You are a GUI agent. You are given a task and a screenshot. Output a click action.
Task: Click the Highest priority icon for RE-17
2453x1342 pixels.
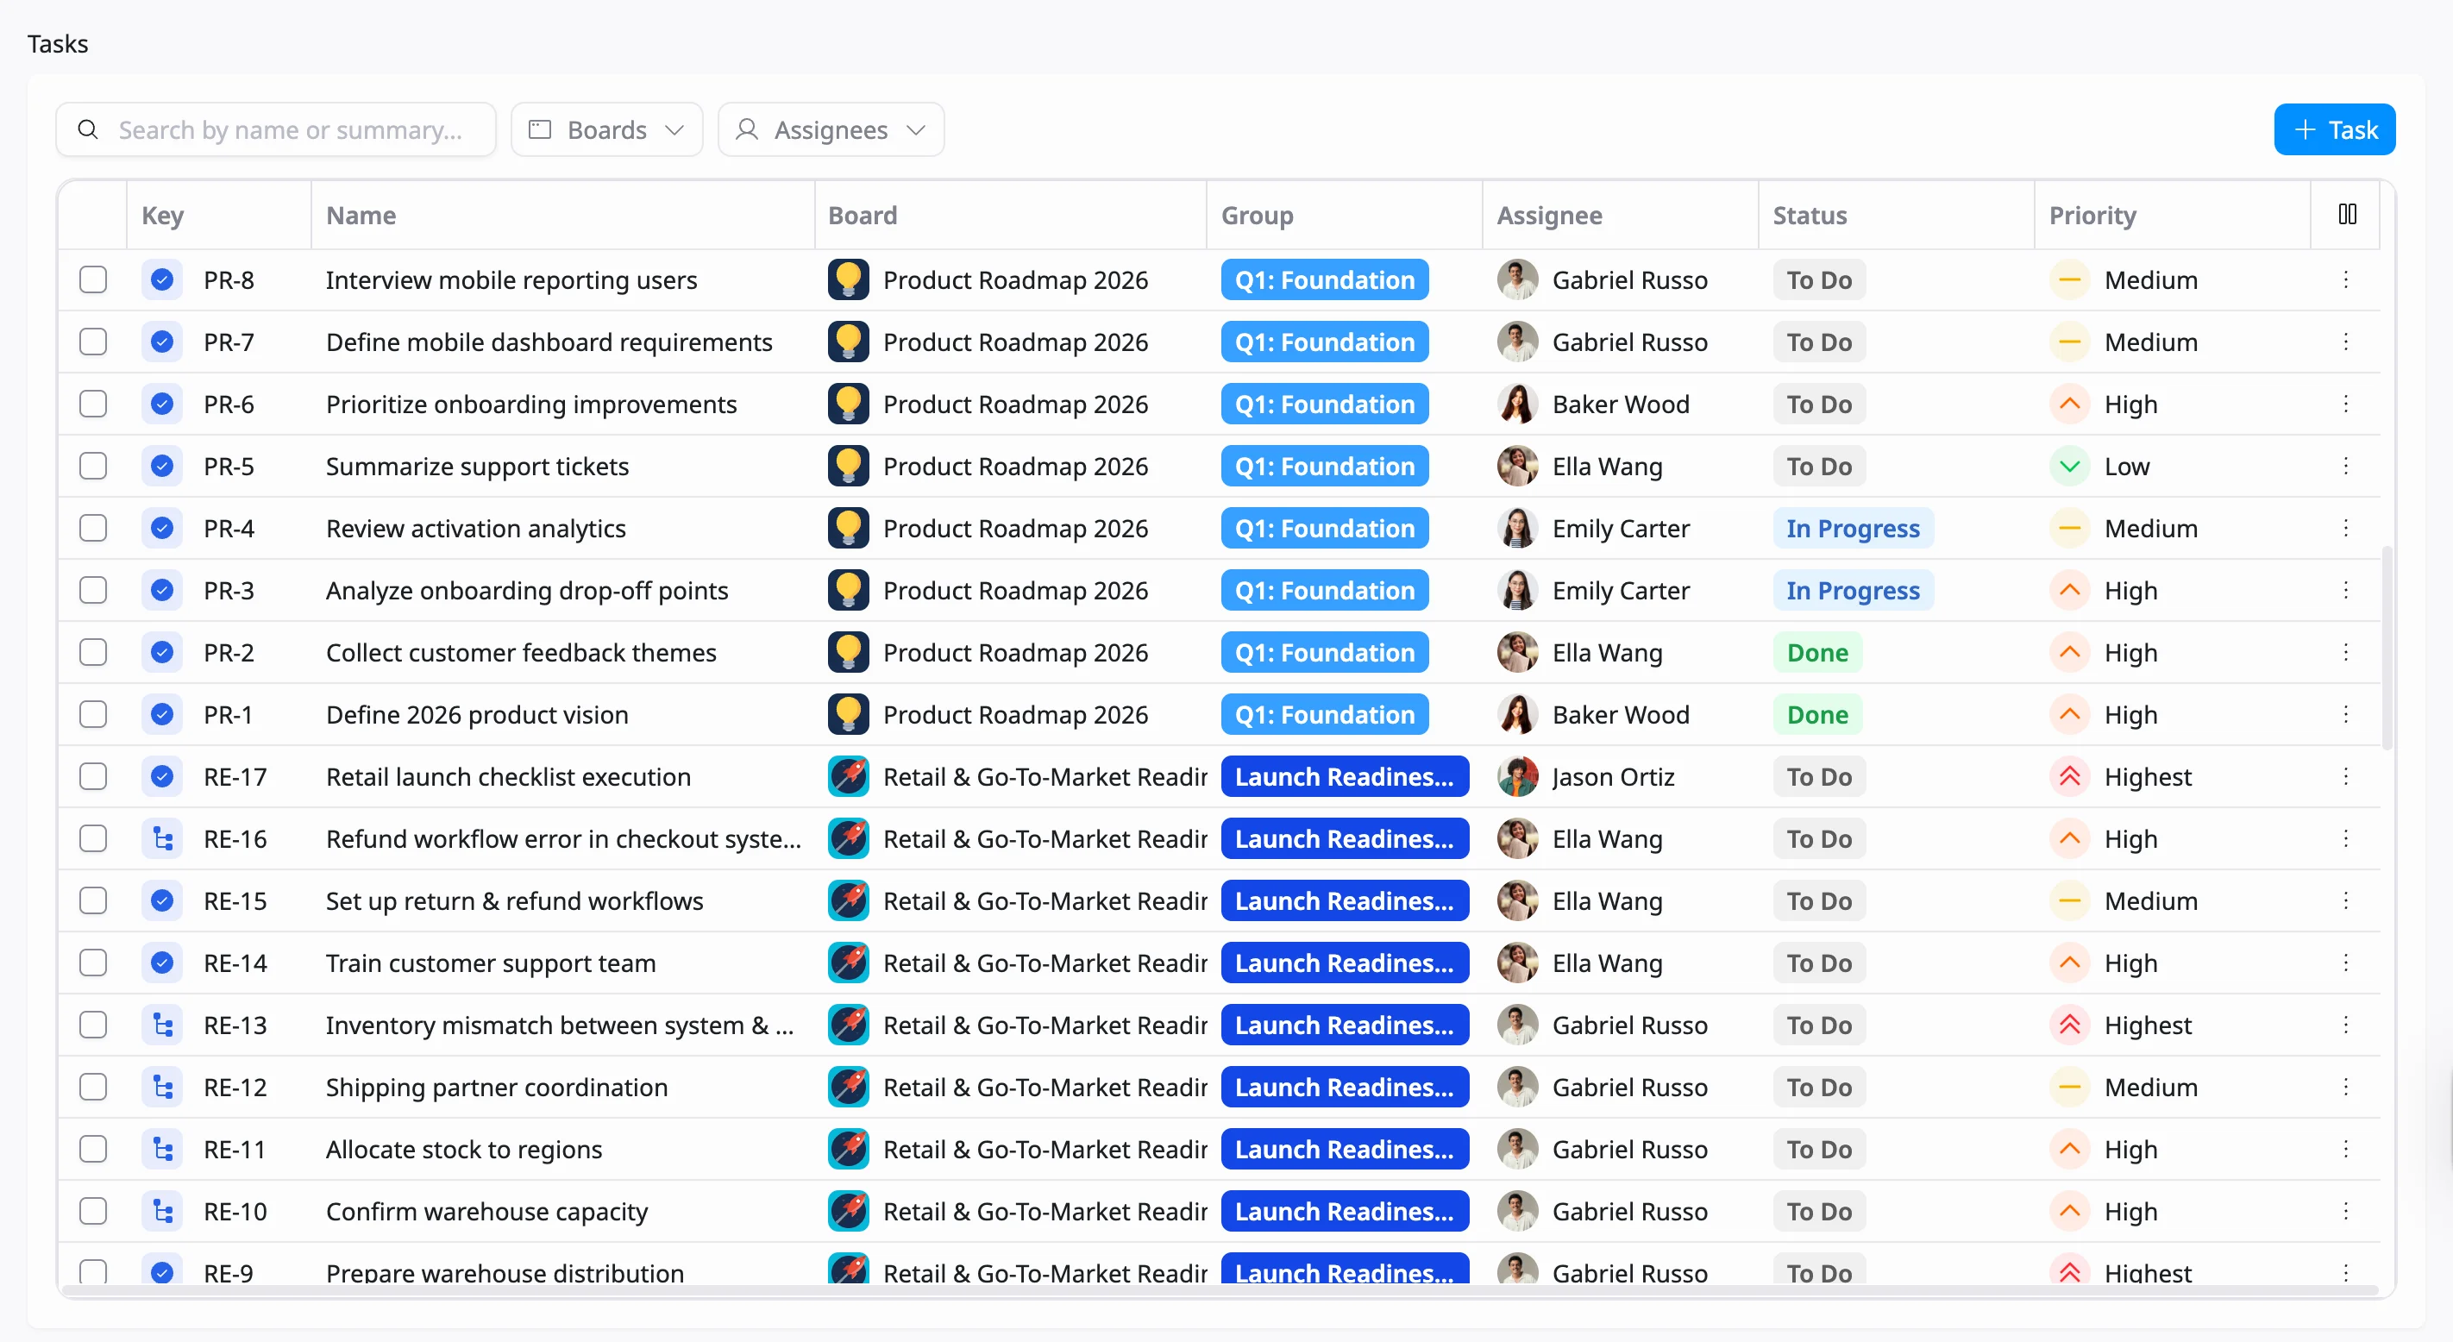(2069, 776)
